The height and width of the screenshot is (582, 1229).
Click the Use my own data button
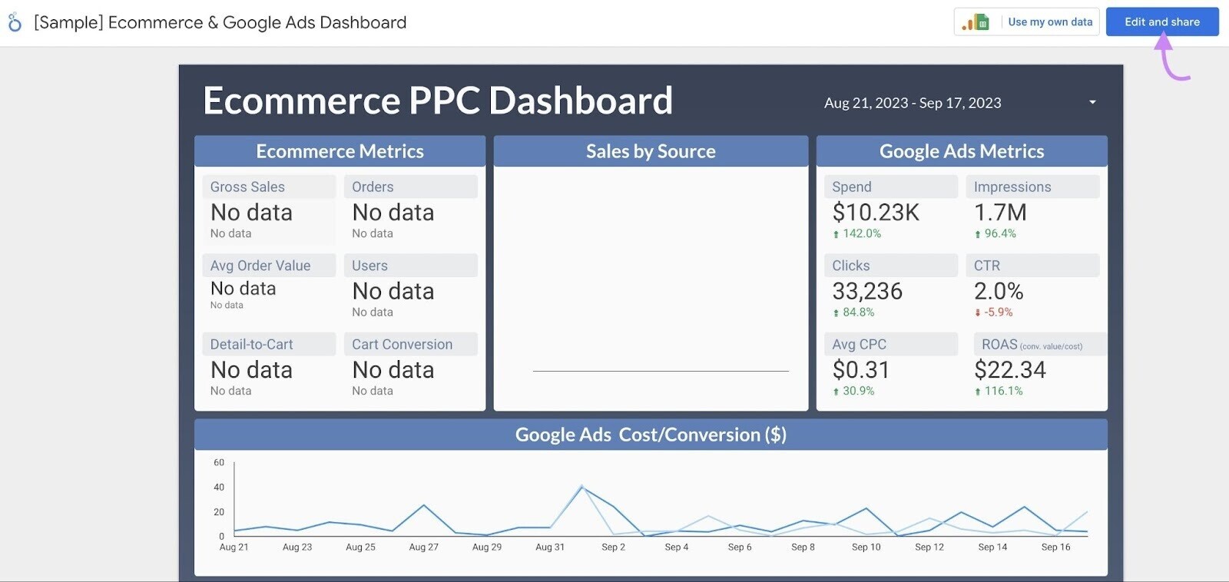1049,21
